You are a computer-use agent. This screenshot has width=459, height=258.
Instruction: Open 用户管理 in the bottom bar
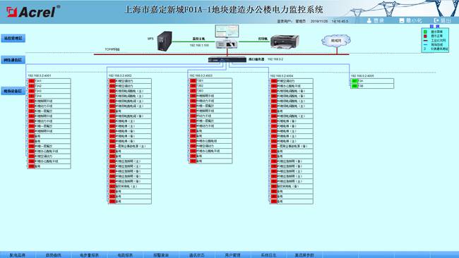tap(233, 255)
